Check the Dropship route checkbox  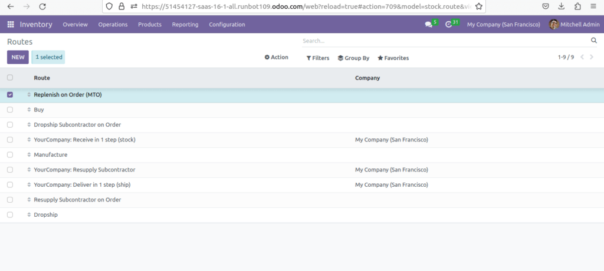(10, 215)
